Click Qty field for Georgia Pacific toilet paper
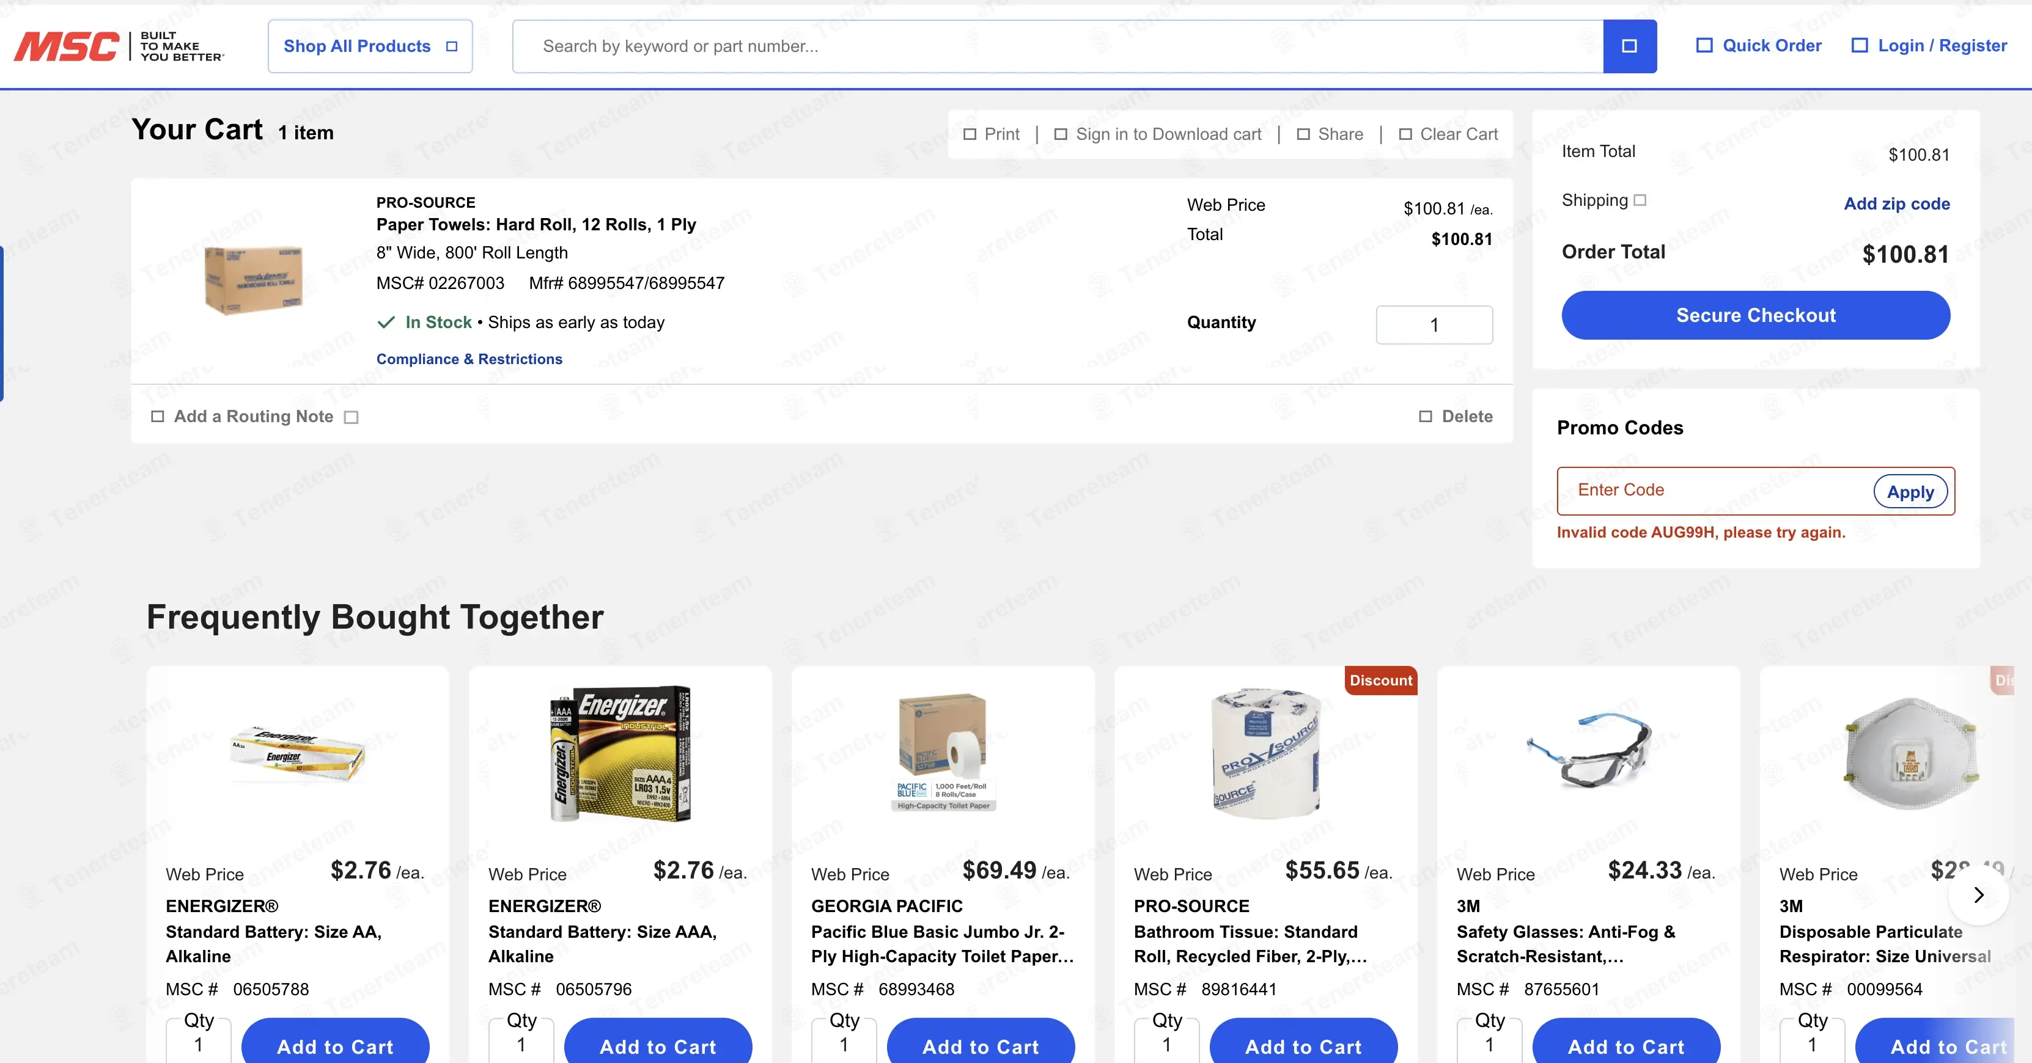The width and height of the screenshot is (2032, 1063). [x=844, y=1041]
